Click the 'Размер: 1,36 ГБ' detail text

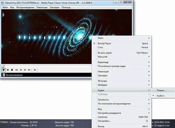point(29,126)
